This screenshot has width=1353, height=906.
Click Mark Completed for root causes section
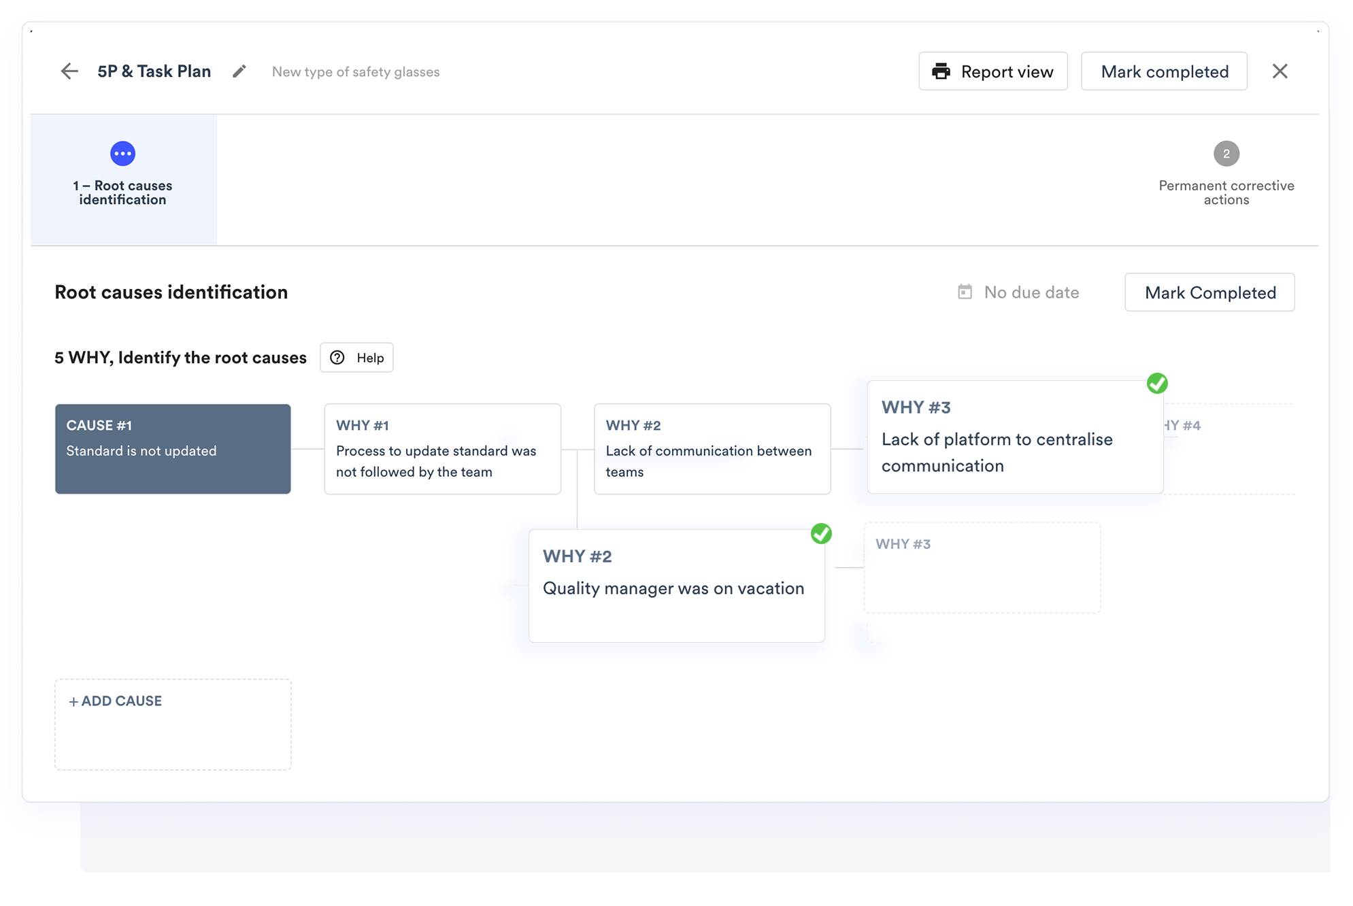pyautogui.click(x=1209, y=292)
